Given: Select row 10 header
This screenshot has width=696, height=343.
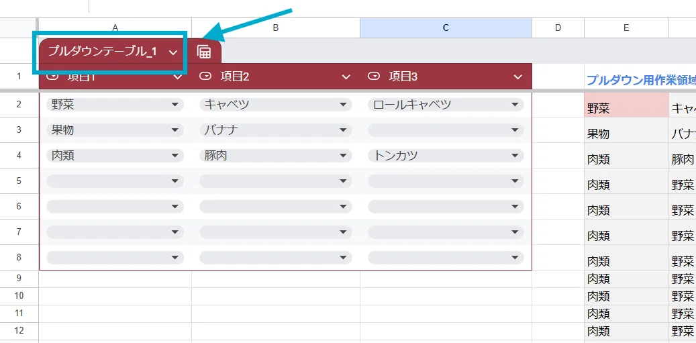Looking at the screenshot, I should [x=19, y=296].
